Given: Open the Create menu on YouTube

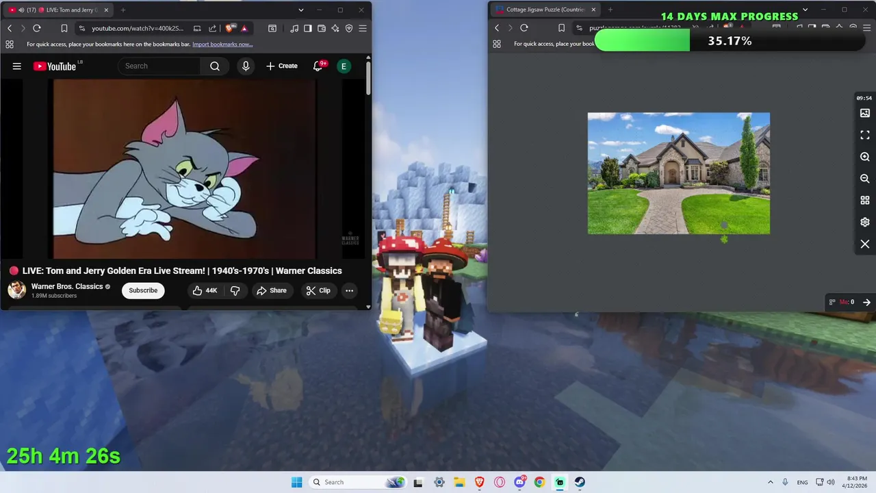Looking at the screenshot, I should coord(282,66).
